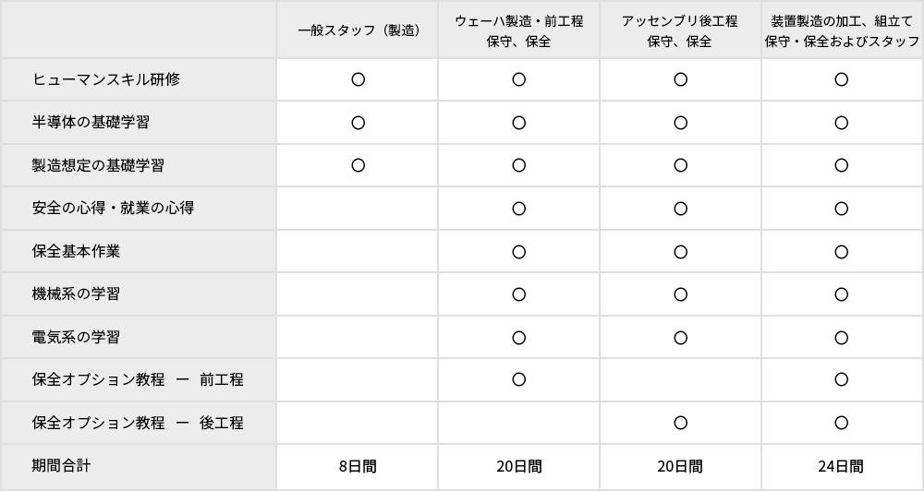Click the ヒューマンスキル研修 row label

tap(106, 79)
